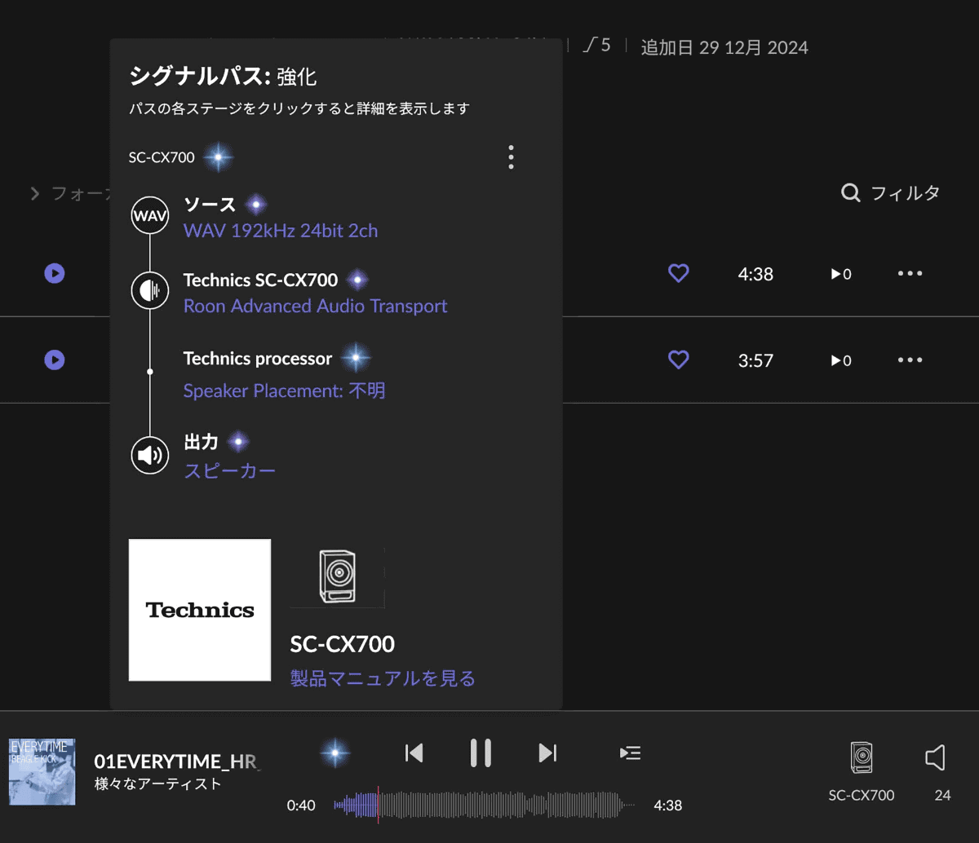Click the volume speaker icon
This screenshot has width=979, height=843.
point(937,757)
